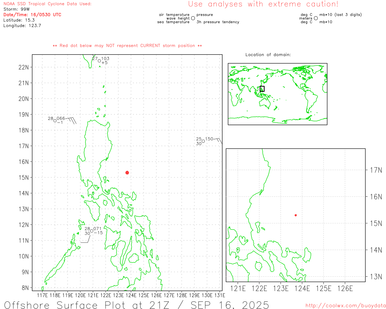Click the legend circle for units key
The image size is (386, 309).
click(316, 18)
